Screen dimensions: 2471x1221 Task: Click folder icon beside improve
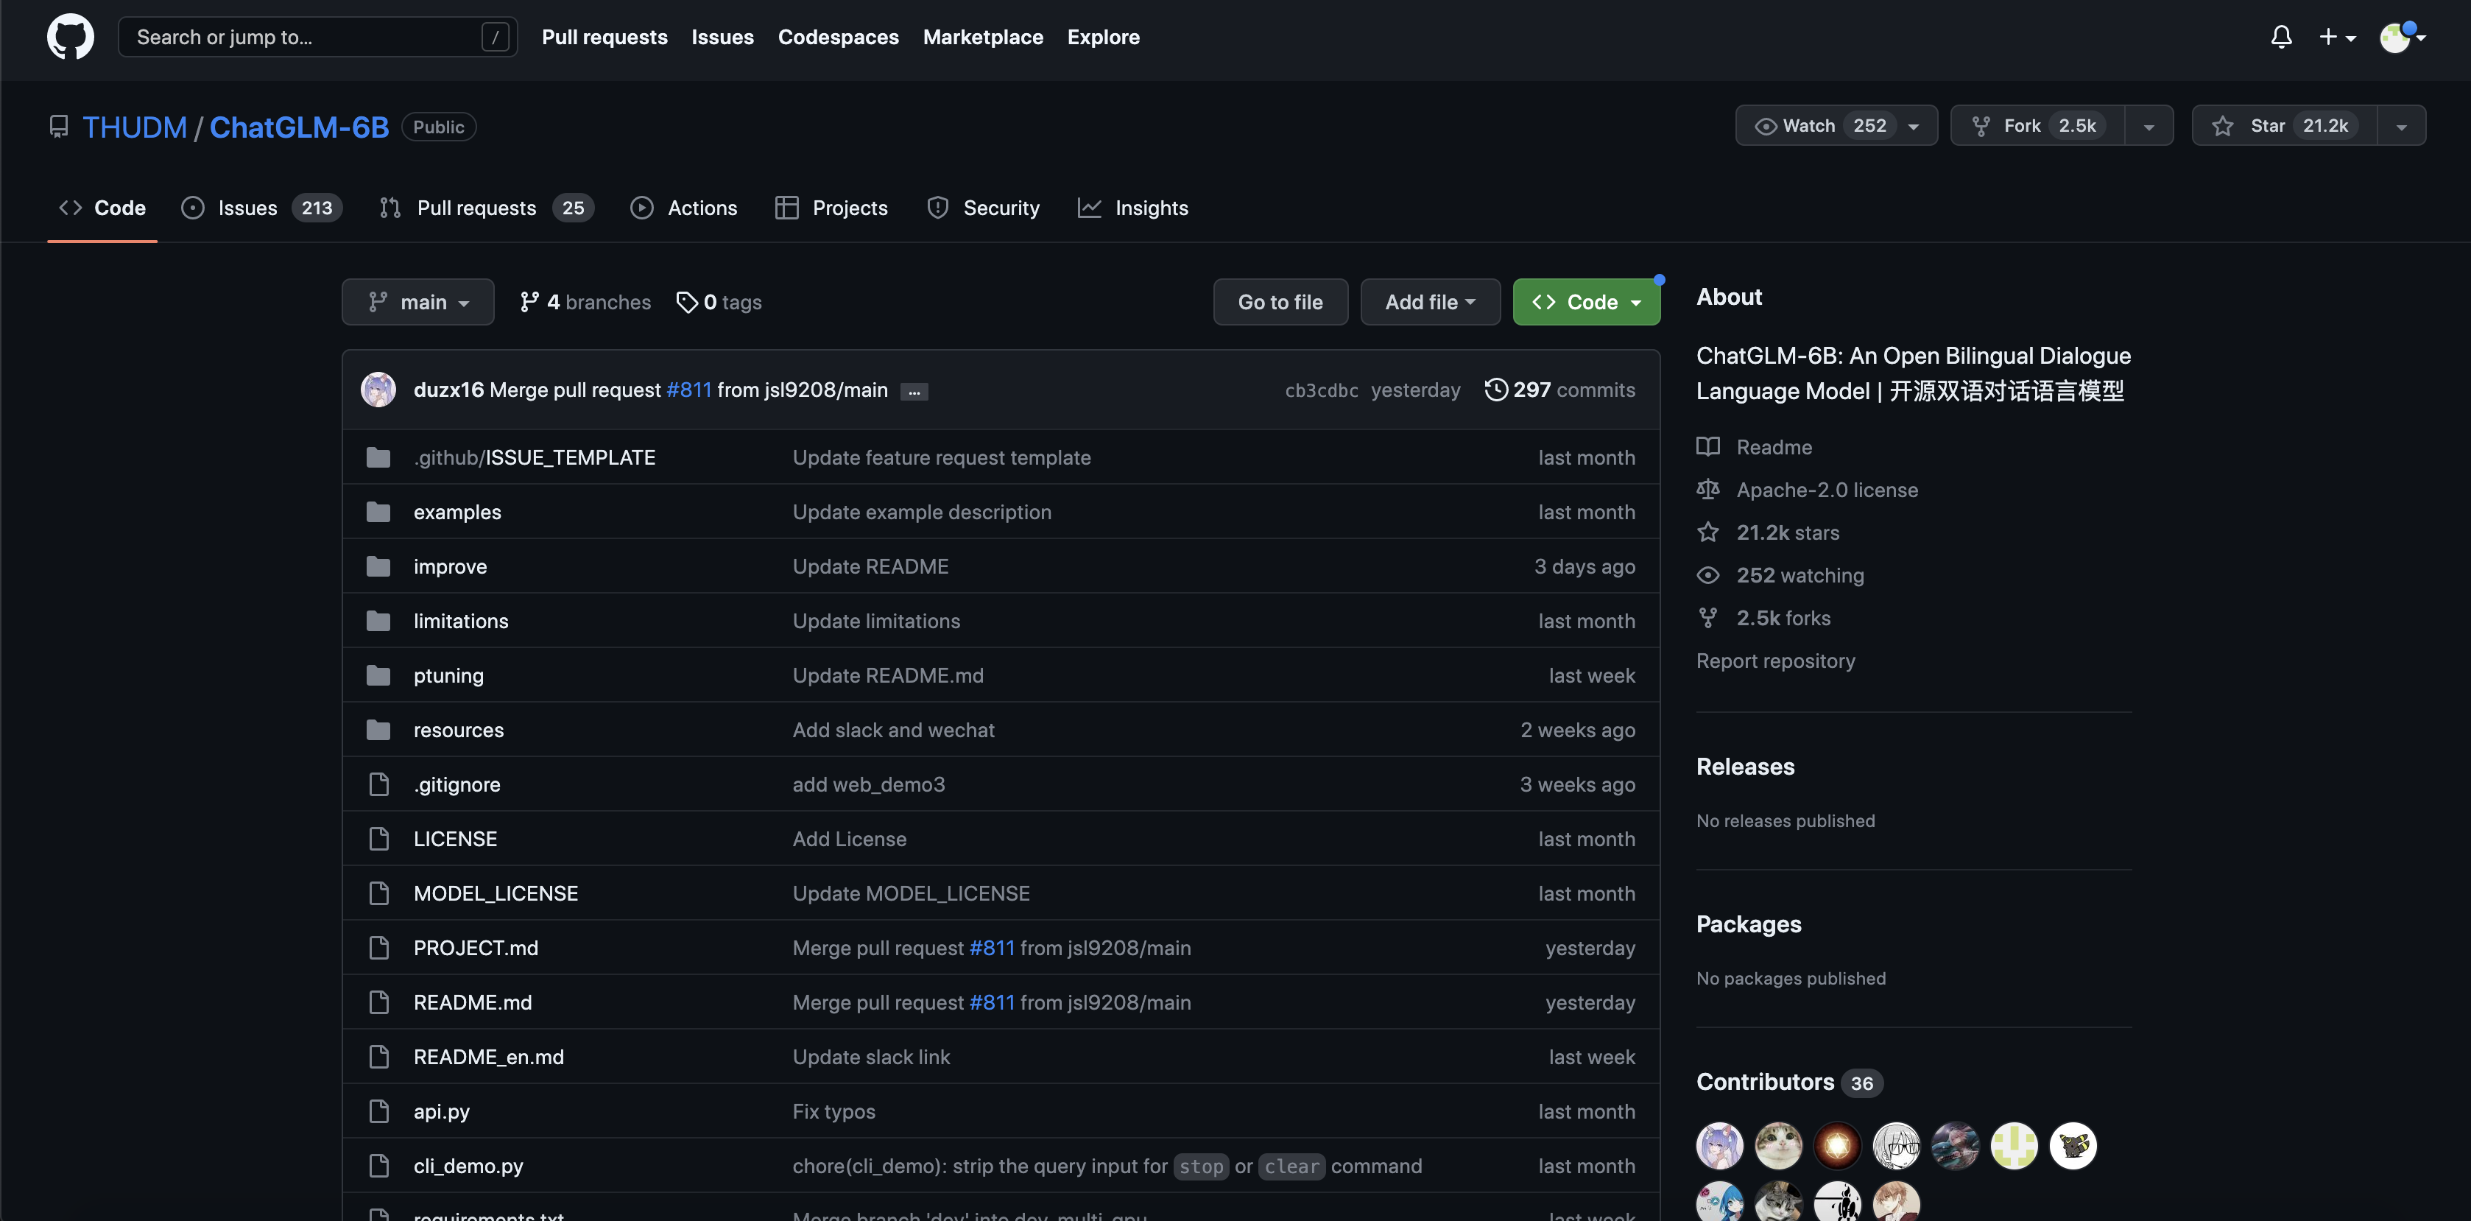click(378, 567)
